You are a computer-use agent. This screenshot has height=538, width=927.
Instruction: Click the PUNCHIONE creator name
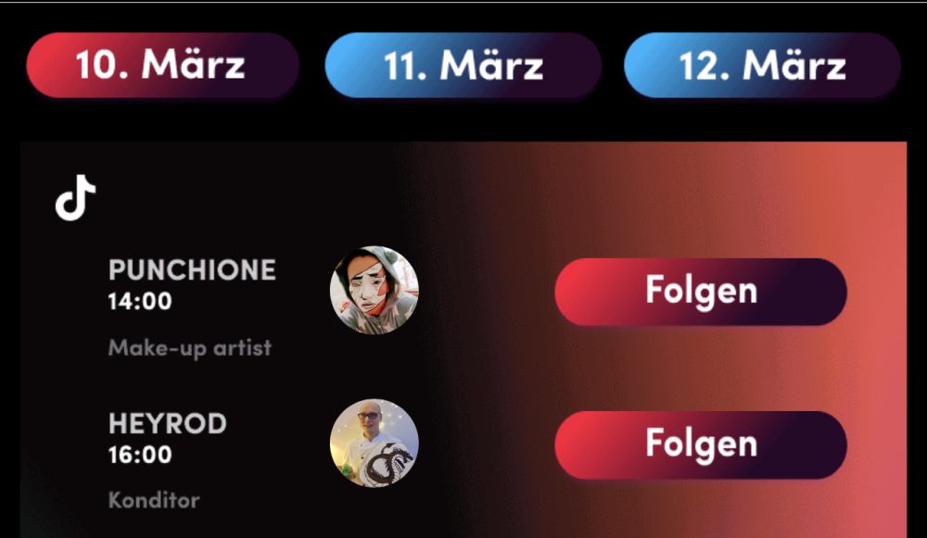coord(192,270)
